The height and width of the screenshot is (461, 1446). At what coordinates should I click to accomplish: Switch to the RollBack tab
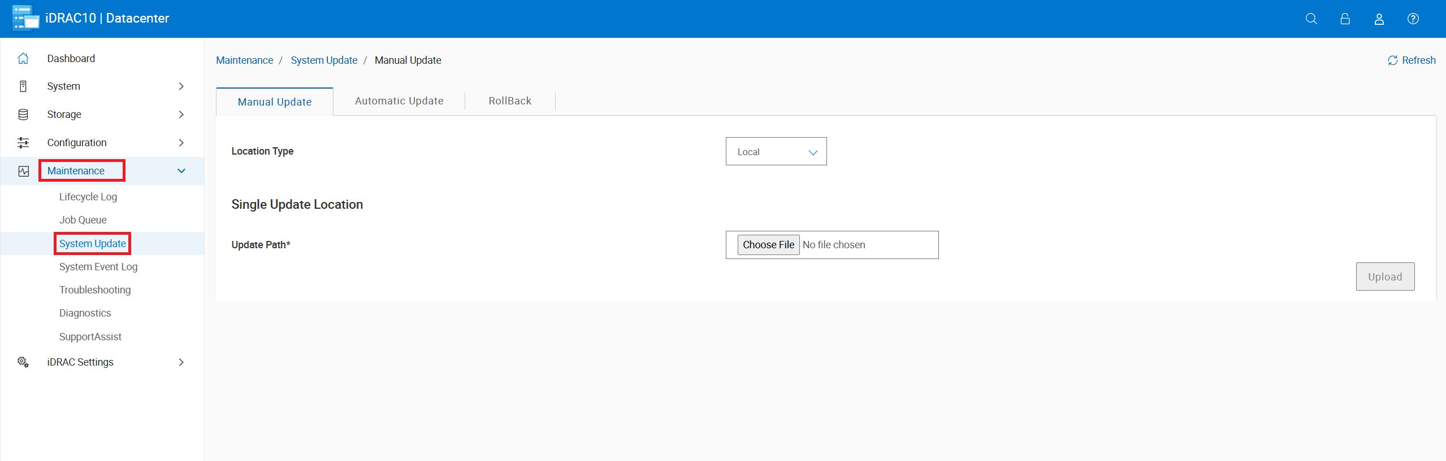click(x=510, y=101)
